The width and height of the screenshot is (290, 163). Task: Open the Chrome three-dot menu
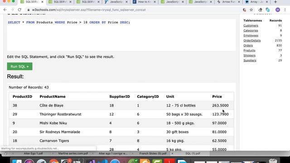(x=285, y=10)
